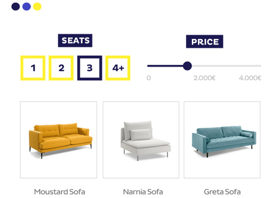Open the yellow Moustard Sofa image

[58, 140]
